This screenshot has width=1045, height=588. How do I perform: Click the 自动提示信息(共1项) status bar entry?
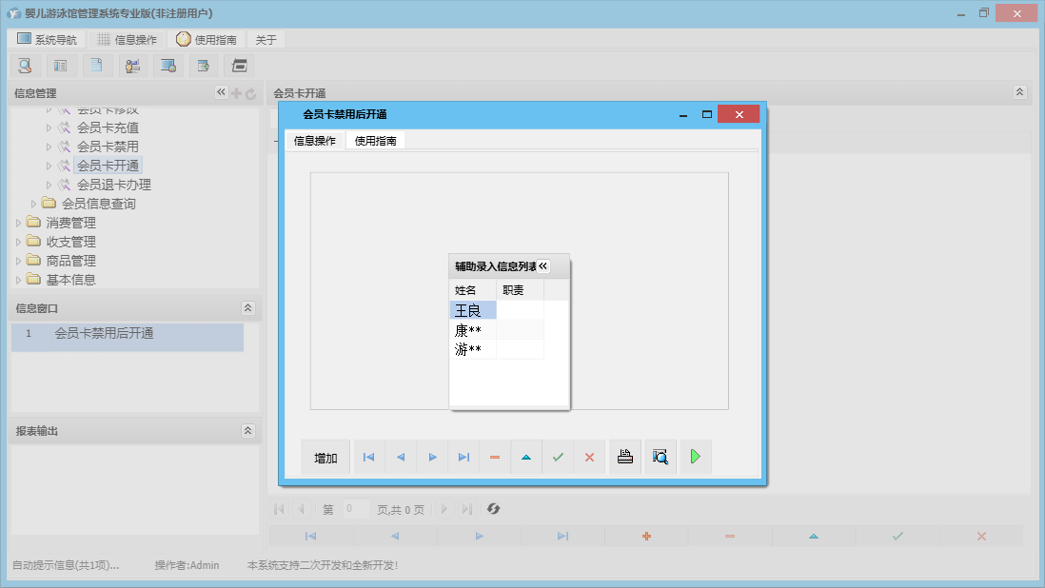(66, 565)
